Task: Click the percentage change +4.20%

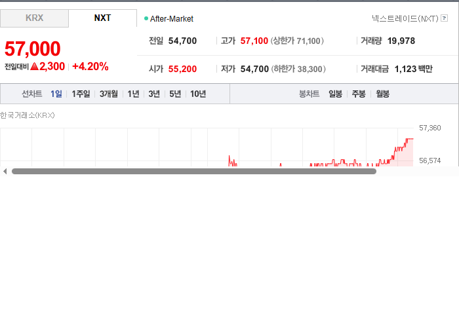Action: 90,66
